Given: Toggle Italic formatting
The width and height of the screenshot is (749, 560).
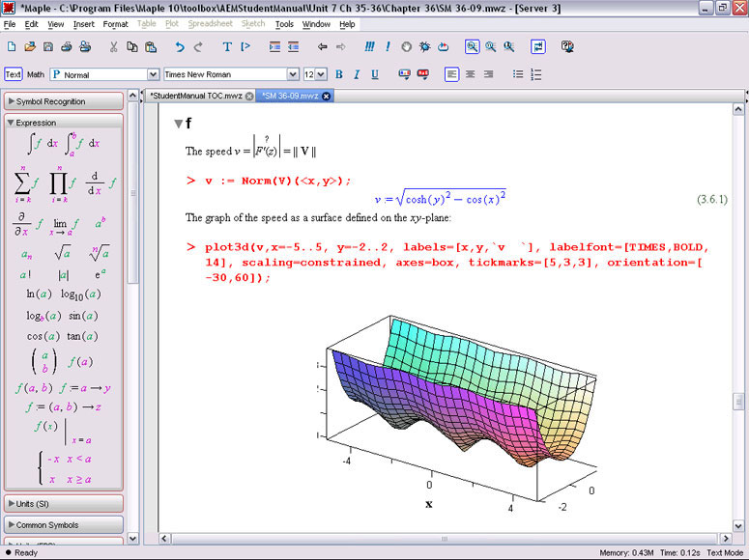Looking at the screenshot, I should [x=357, y=74].
